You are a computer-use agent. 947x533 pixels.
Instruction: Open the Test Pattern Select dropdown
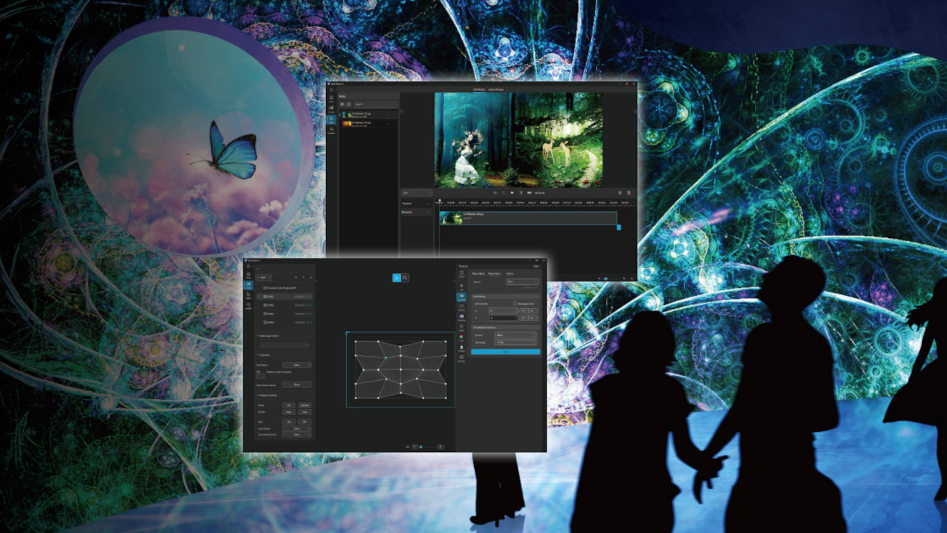click(x=297, y=365)
